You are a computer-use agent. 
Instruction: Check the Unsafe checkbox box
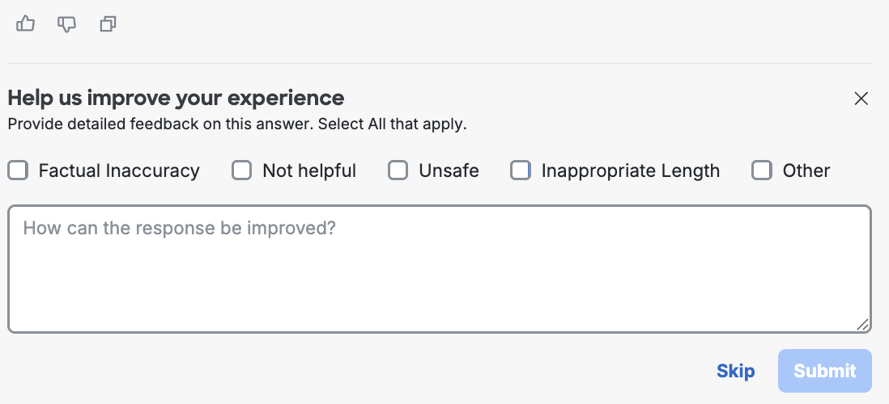(x=398, y=170)
